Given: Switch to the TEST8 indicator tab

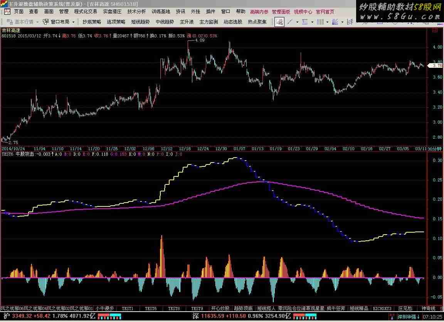Looking at the screenshot, I should click(174, 309).
